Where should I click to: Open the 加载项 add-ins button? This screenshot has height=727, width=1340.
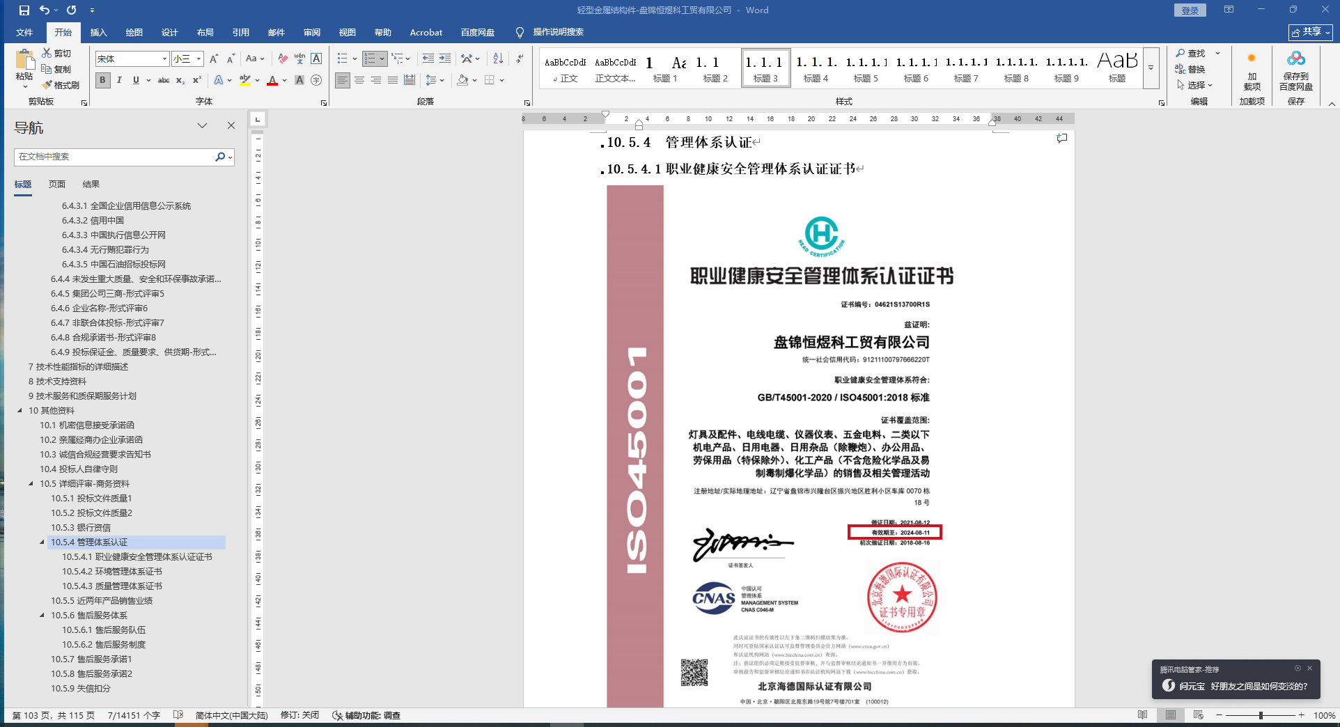[1252, 70]
